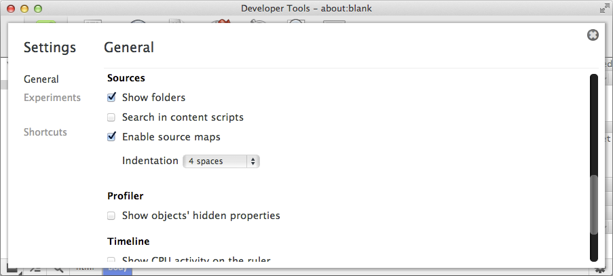The image size is (613, 276).
Task: Enable Search in content scripts
Action: click(112, 117)
